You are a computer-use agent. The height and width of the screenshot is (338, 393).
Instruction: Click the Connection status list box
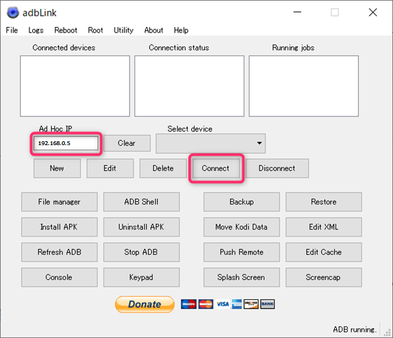[x=189, y=86]
